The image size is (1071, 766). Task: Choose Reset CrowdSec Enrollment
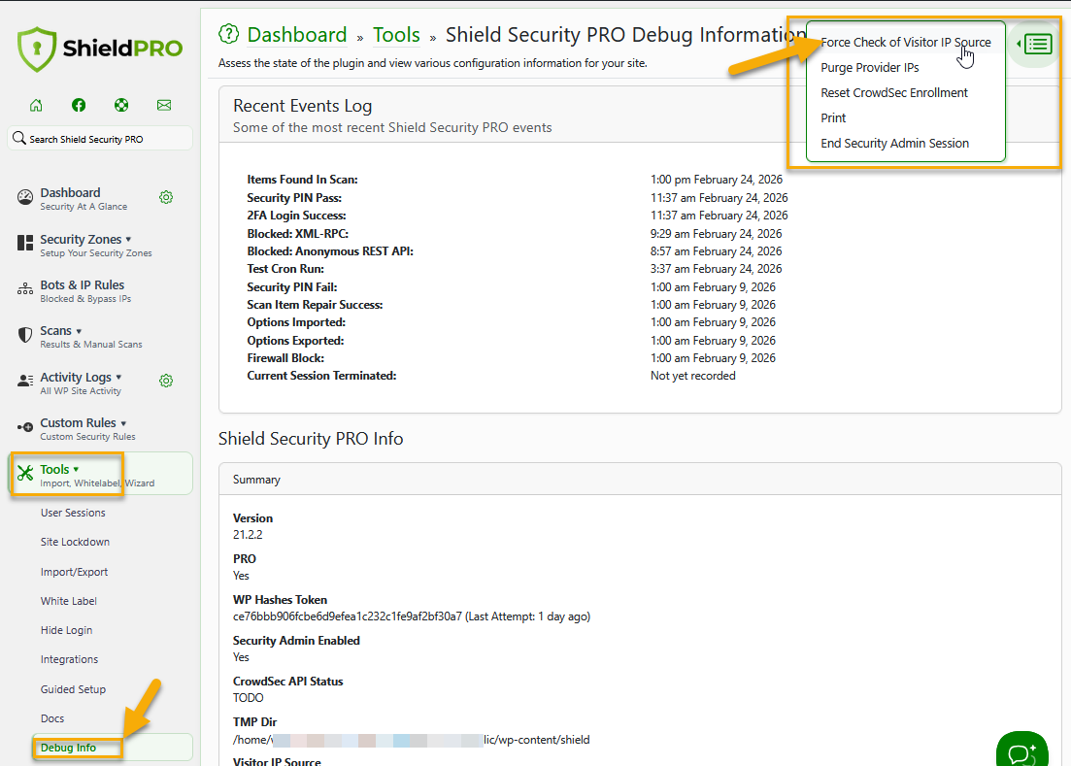pyautogui.click(x=894, y=93)
